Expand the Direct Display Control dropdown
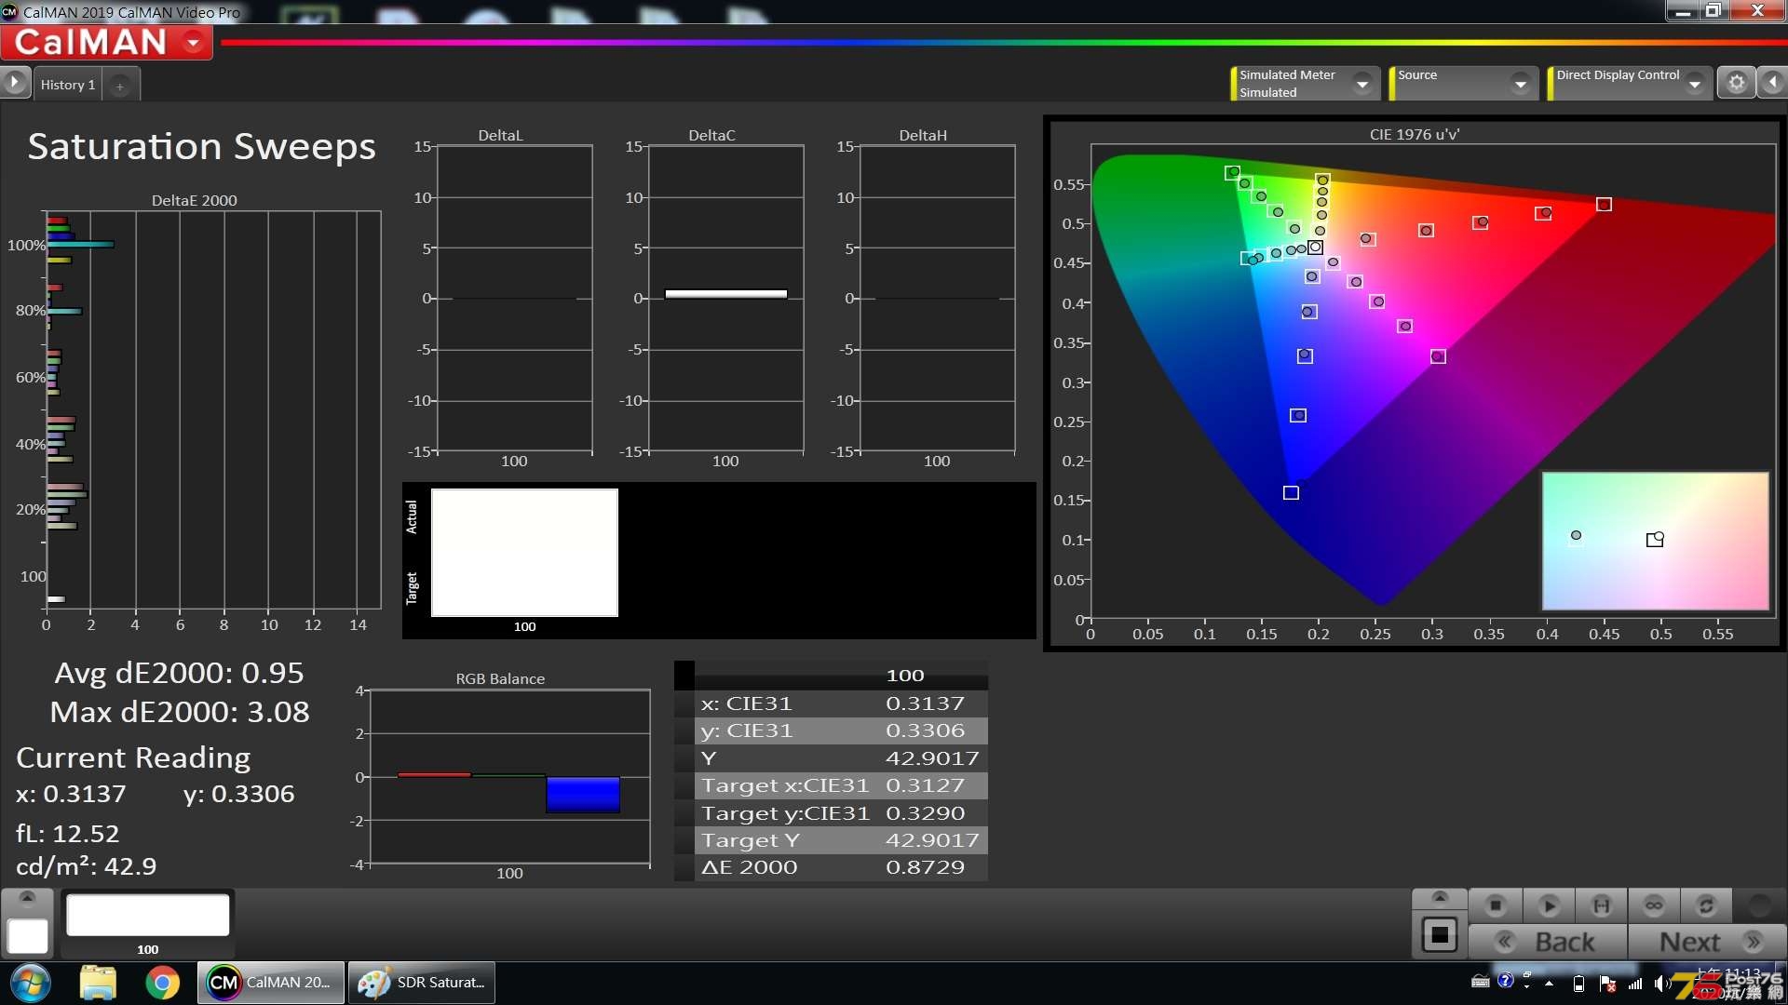Image resolution: width=1788 pixels, height=1005 pixels. click(1695, 84)
